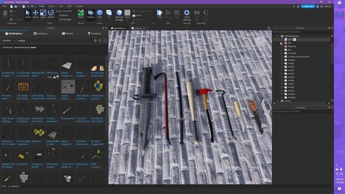Collapse the PBR Melee Pack folder

tap(278, 36)
